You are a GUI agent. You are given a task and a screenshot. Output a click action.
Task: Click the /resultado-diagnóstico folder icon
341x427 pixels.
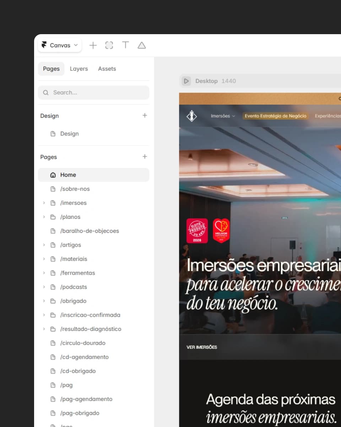(53, 329)
